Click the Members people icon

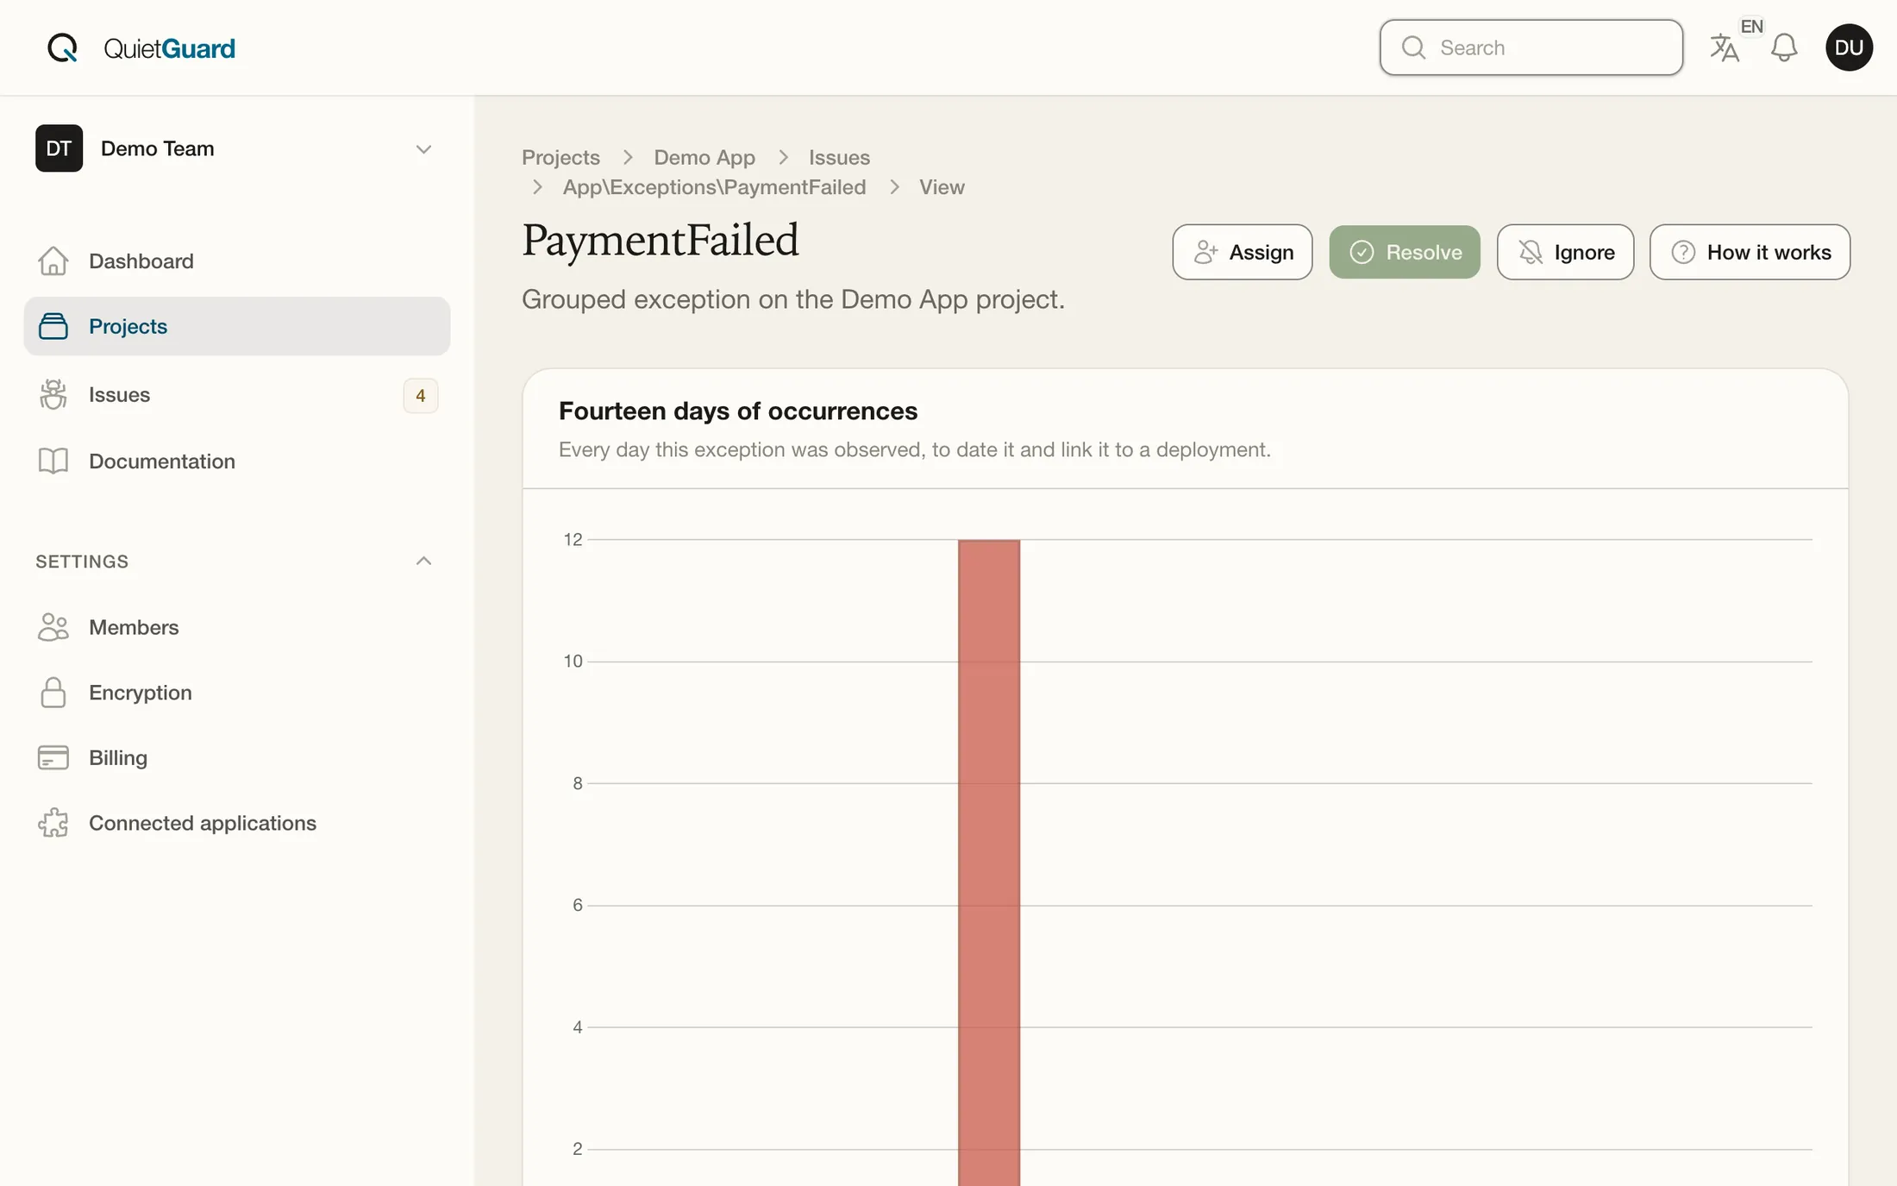click(x=53, y=627)
